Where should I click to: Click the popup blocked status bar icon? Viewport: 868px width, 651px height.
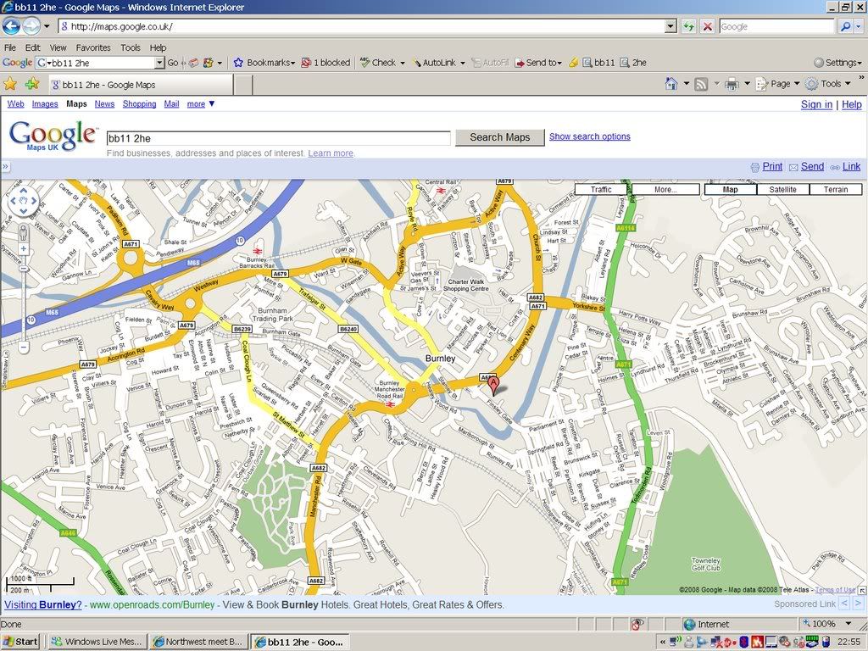pyautogui.click(x=637, y=625)
